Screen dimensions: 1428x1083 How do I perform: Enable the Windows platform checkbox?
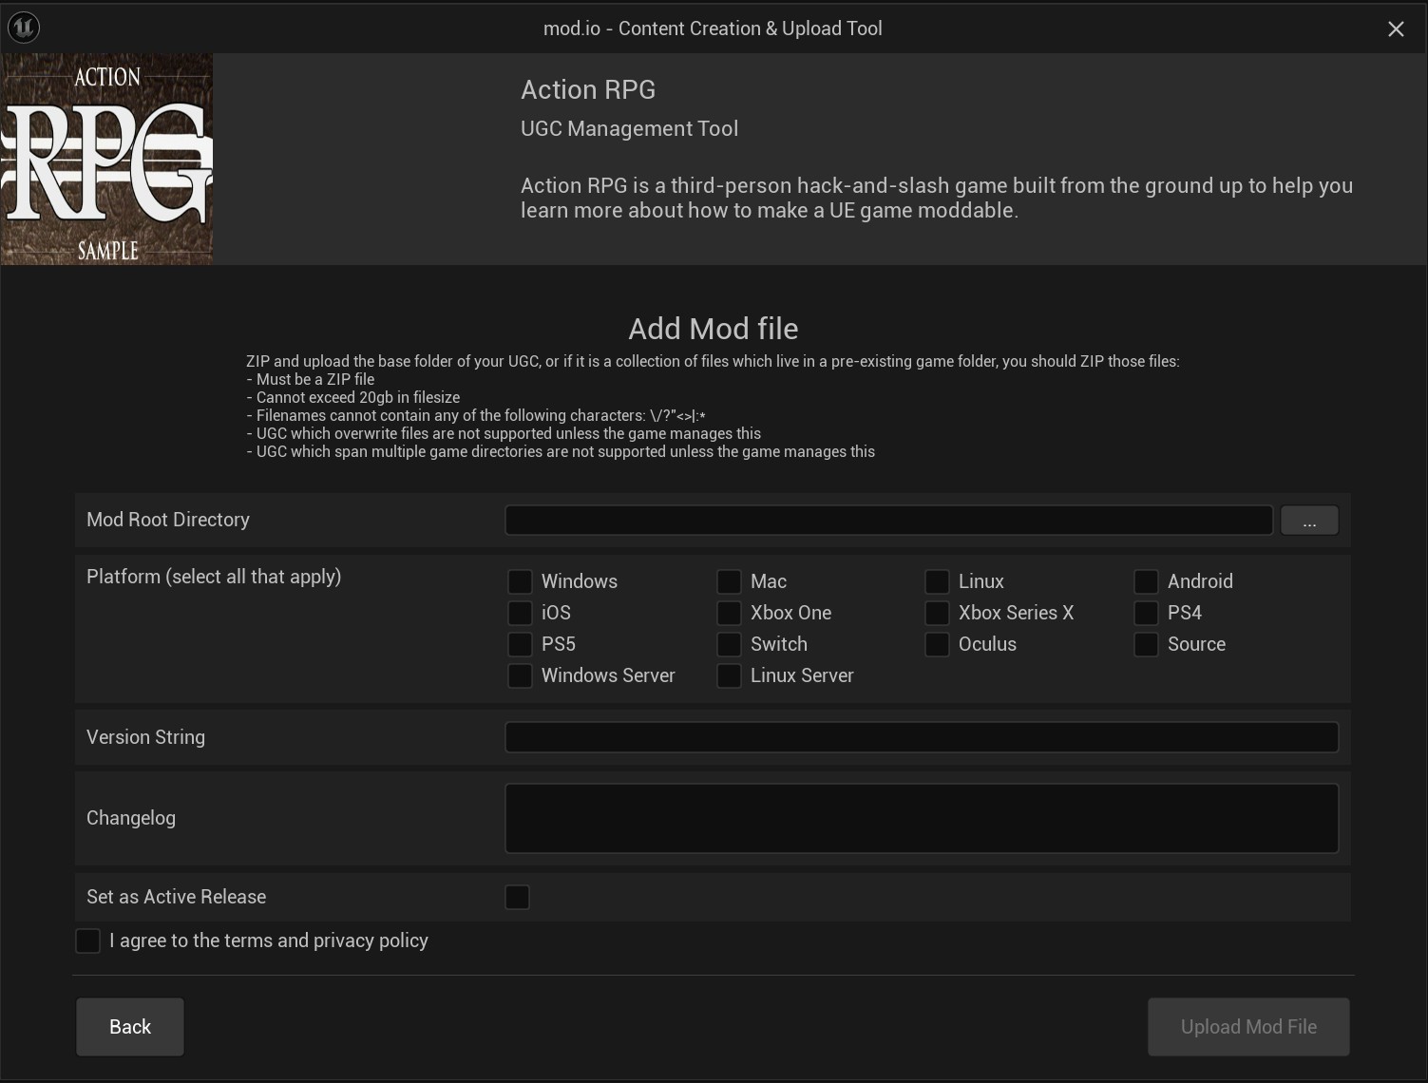[519, 580]
